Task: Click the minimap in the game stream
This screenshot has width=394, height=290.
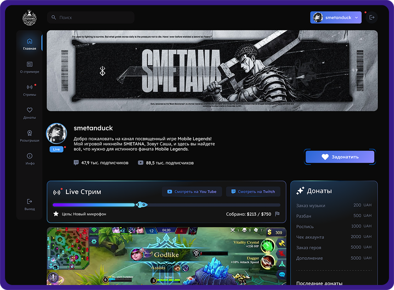Action: click(x=68, y=249)
